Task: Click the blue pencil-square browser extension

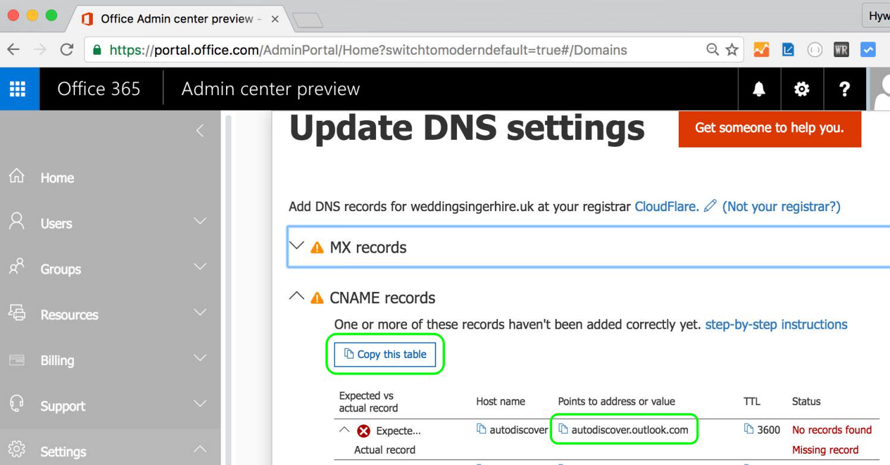Action: 788,50
